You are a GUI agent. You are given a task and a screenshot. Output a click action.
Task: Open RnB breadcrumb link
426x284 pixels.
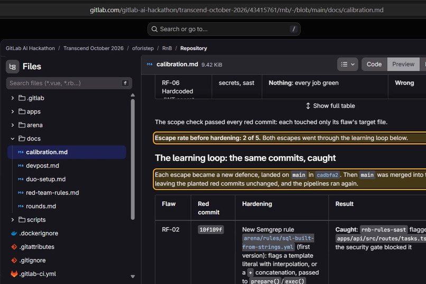click(x=167, y=48)
